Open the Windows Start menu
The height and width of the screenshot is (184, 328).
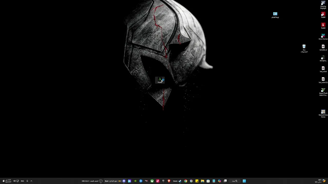click(244, 181)
